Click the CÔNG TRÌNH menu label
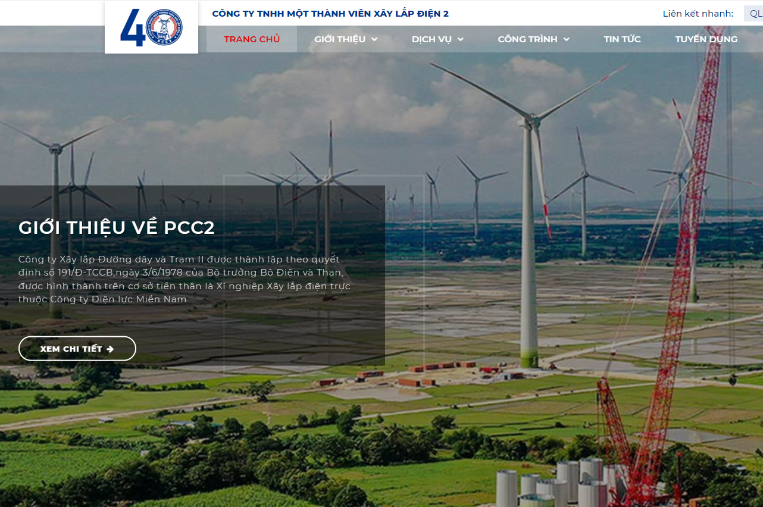763x507 pixels. (x=527, y=39)
